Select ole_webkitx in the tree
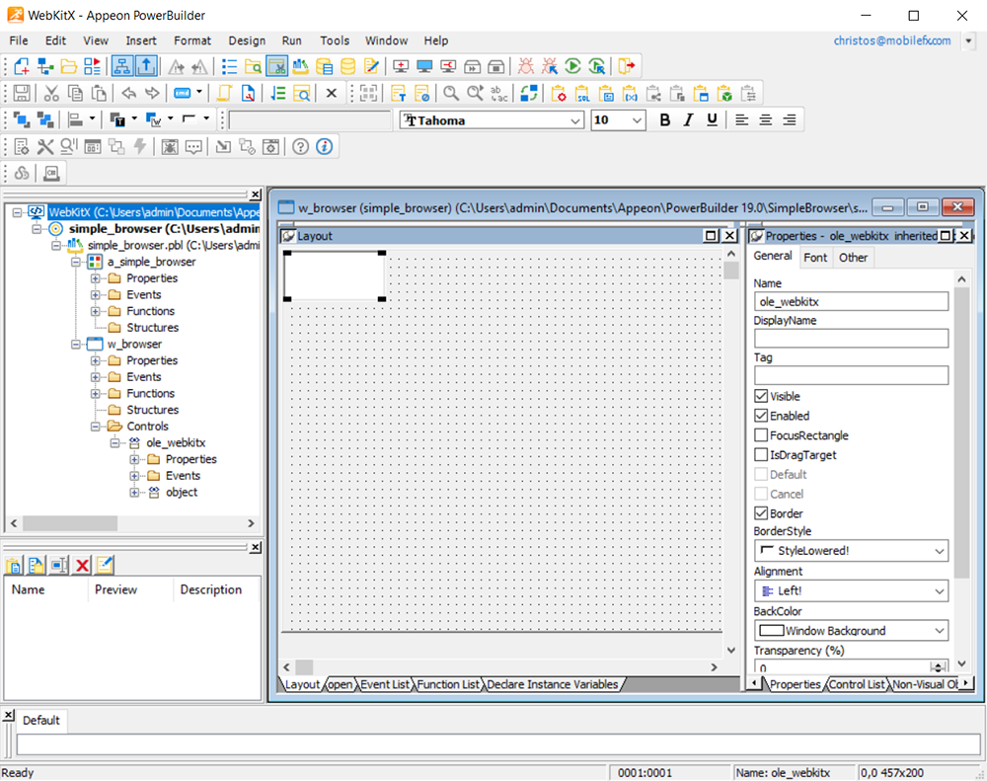 pyautogui.click(x=176, y=442)
